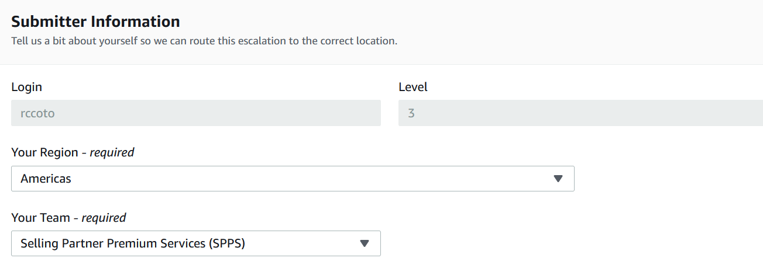Screen dimensions: 763x265
Task: Click the escalation routing description text
Action: pos(204,41)
